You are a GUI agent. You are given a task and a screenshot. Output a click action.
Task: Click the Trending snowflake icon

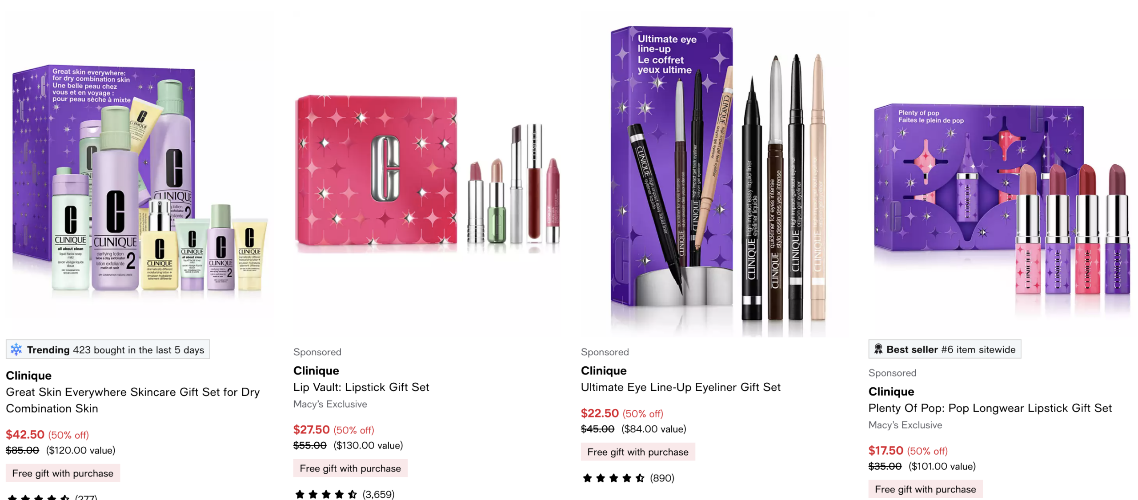tap(16, 349)
